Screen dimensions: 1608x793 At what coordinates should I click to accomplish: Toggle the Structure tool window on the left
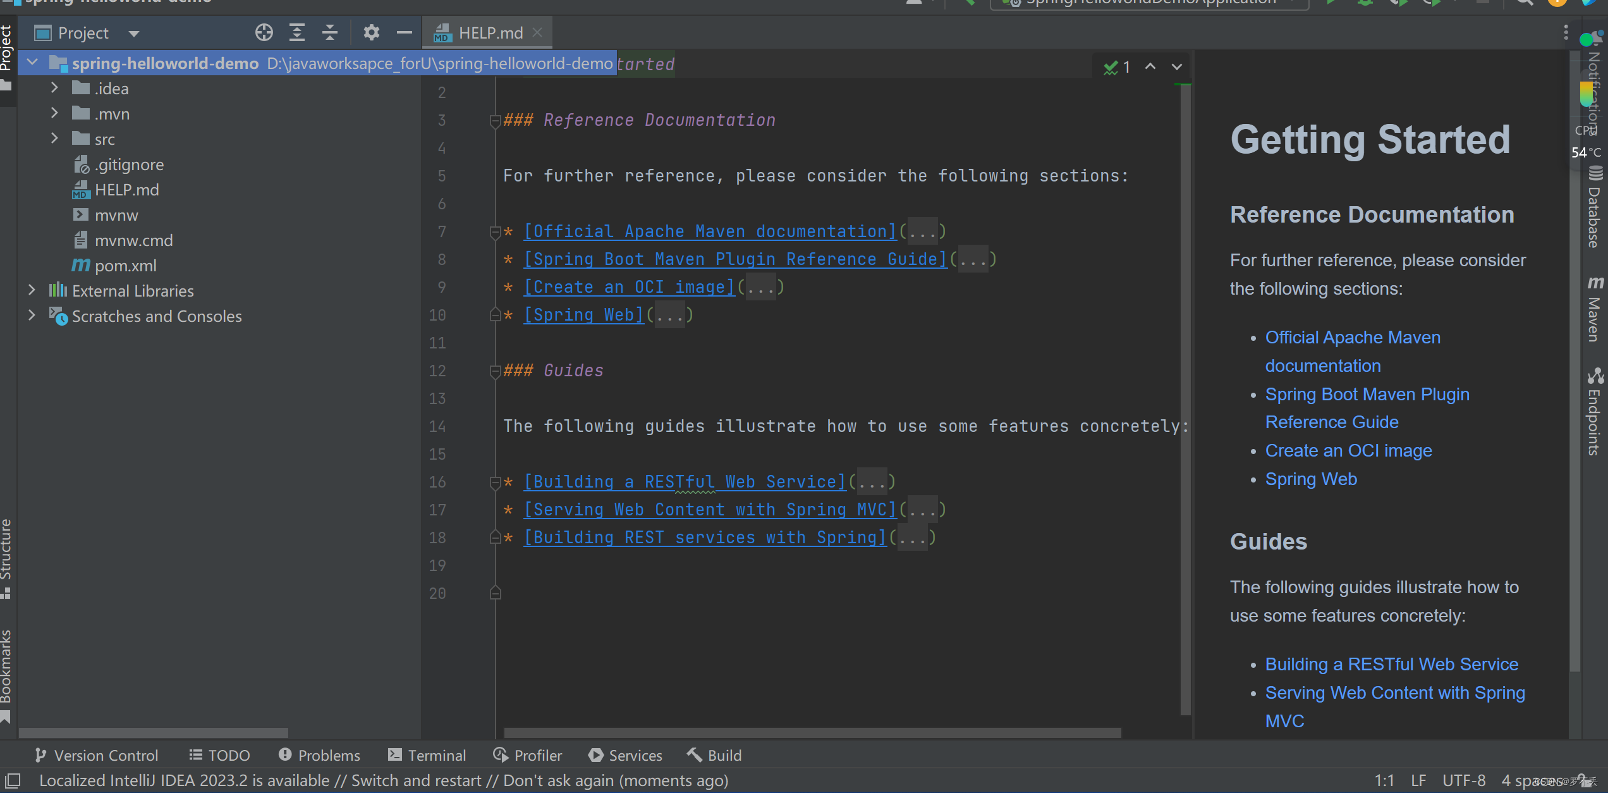pos(6,556)
